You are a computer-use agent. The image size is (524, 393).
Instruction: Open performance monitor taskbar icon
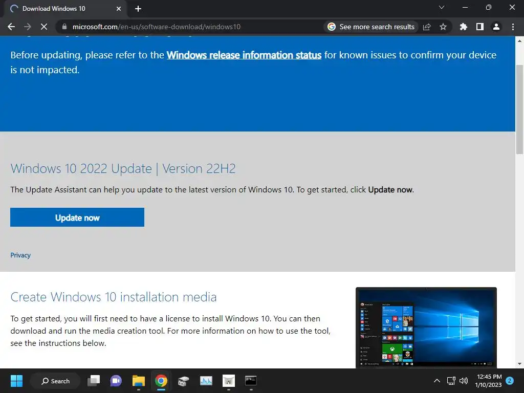(206, 381)
